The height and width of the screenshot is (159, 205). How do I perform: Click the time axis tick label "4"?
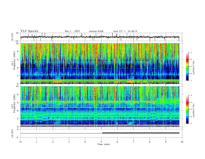point(85,142)
